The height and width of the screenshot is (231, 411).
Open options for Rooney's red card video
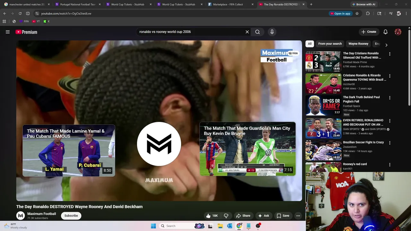click(x=390, y=165)
